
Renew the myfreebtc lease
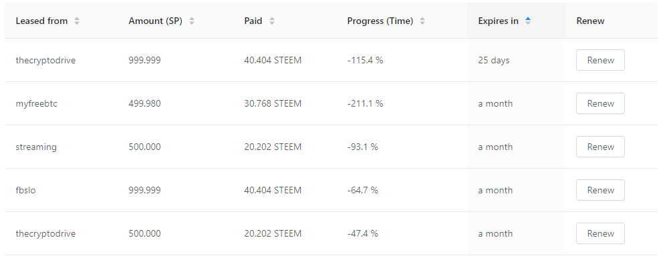coord(600,103)
